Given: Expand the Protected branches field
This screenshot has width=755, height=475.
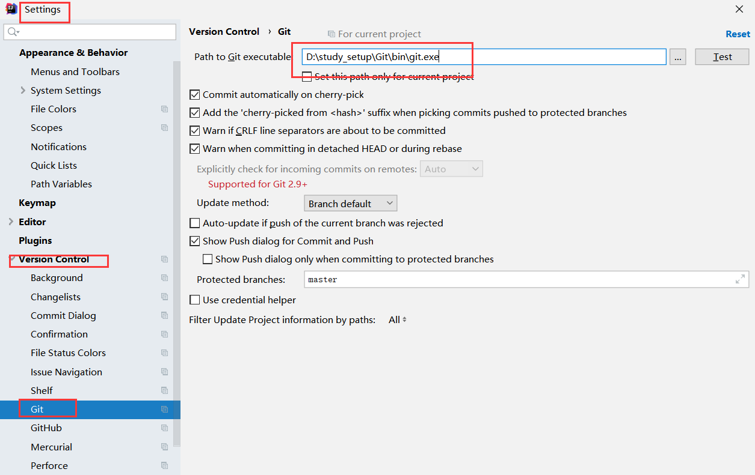Looking at the screenshot, I should [740, 279].
